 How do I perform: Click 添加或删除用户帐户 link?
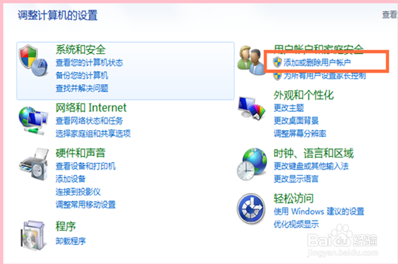pos(317,62)
